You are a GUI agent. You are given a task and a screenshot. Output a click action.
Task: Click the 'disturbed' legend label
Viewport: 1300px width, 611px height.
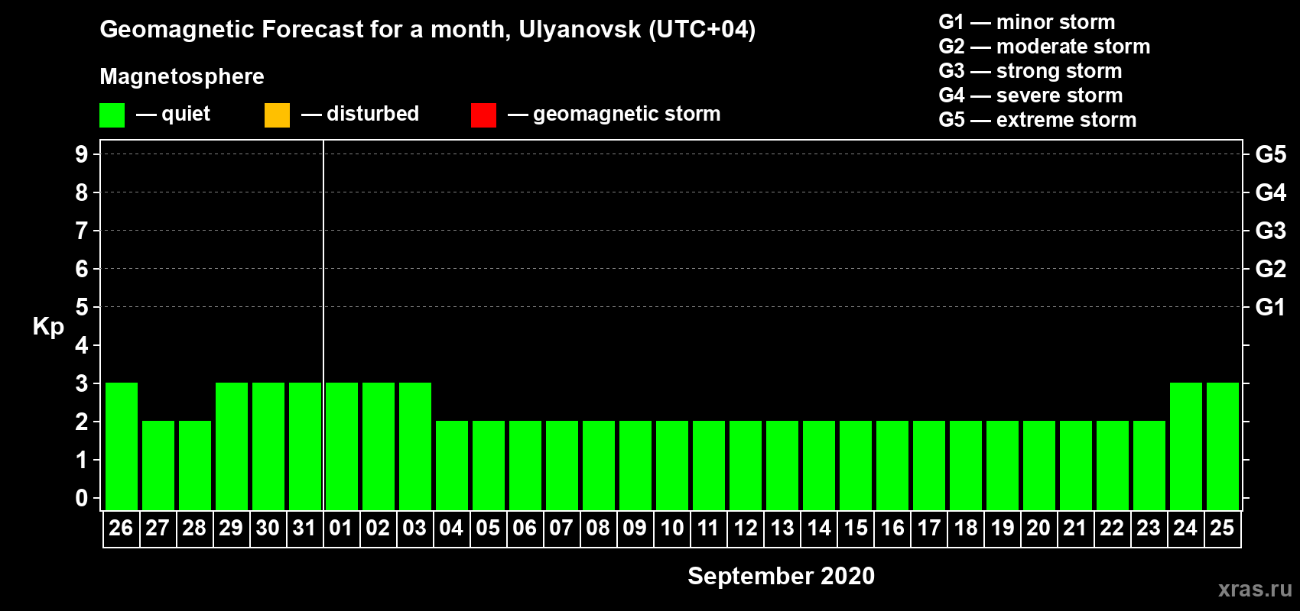click(x=372, y=114)
